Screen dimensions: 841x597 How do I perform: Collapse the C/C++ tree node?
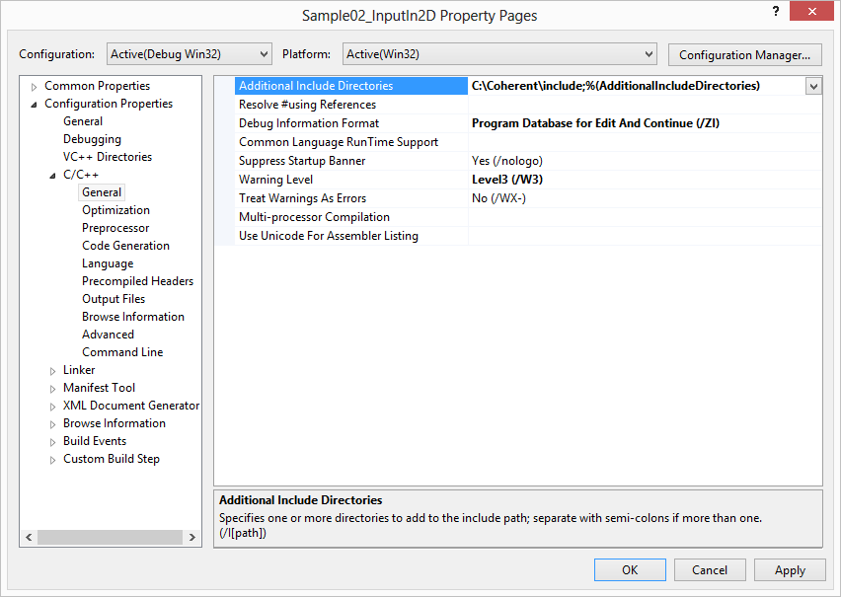click(53, 175)
